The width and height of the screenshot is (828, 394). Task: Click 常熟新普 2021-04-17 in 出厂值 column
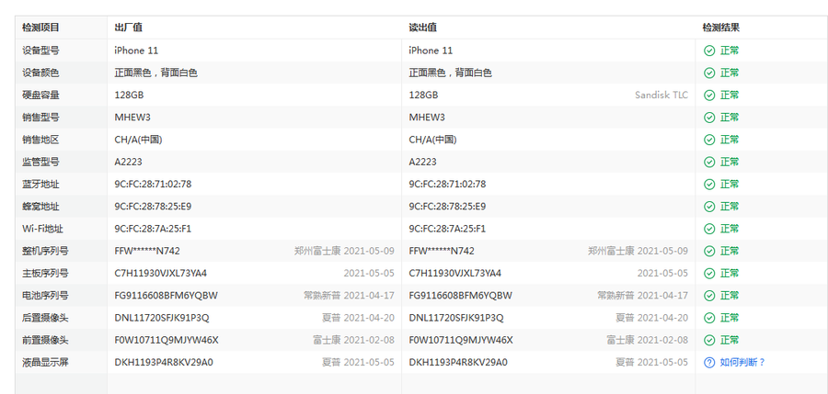[349, 296]
